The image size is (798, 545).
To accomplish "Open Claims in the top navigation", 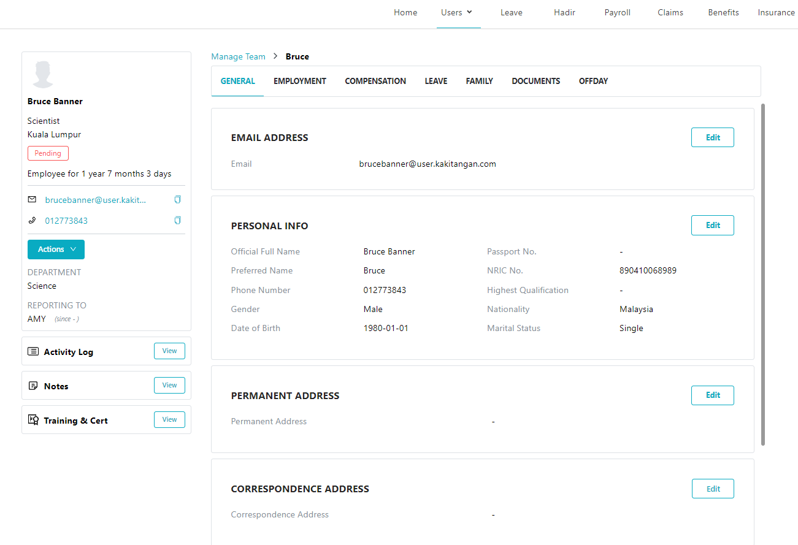I will 670,12.
